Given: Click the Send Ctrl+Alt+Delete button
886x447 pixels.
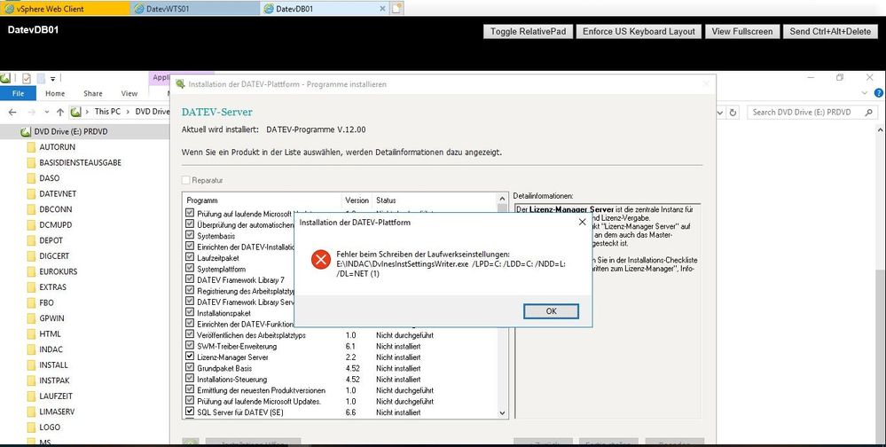Looking at the screenshot, I should pyautogui.click(x=830, y=31).
